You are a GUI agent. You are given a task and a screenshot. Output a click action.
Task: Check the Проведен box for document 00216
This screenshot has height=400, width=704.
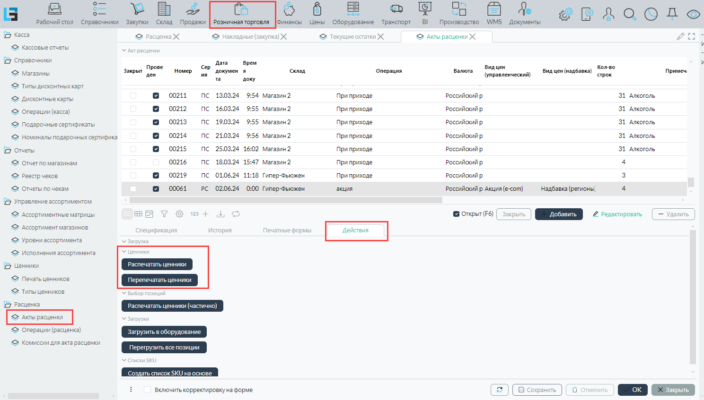tap(156, 162)
